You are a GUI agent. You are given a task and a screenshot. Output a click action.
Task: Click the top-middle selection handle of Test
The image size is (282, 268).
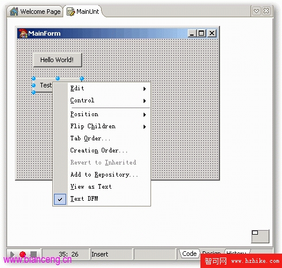tap(57, 78)
